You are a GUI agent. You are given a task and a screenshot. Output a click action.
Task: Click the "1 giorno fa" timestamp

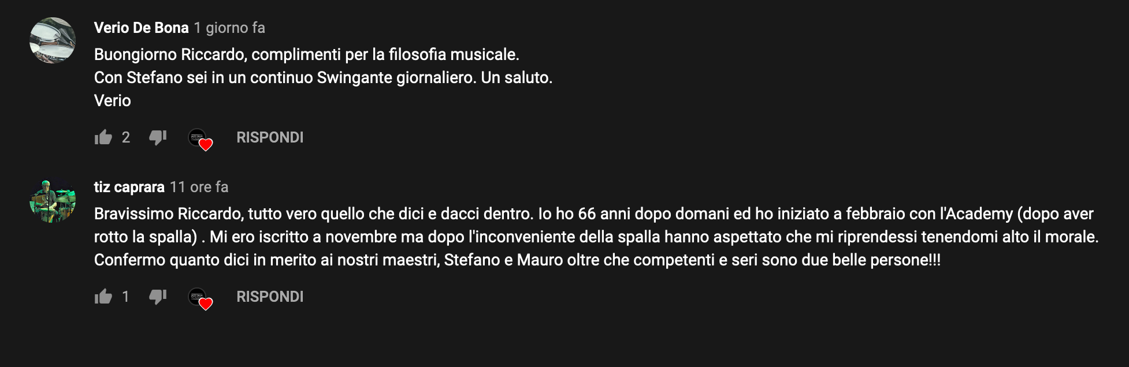[x=229, y=28]
